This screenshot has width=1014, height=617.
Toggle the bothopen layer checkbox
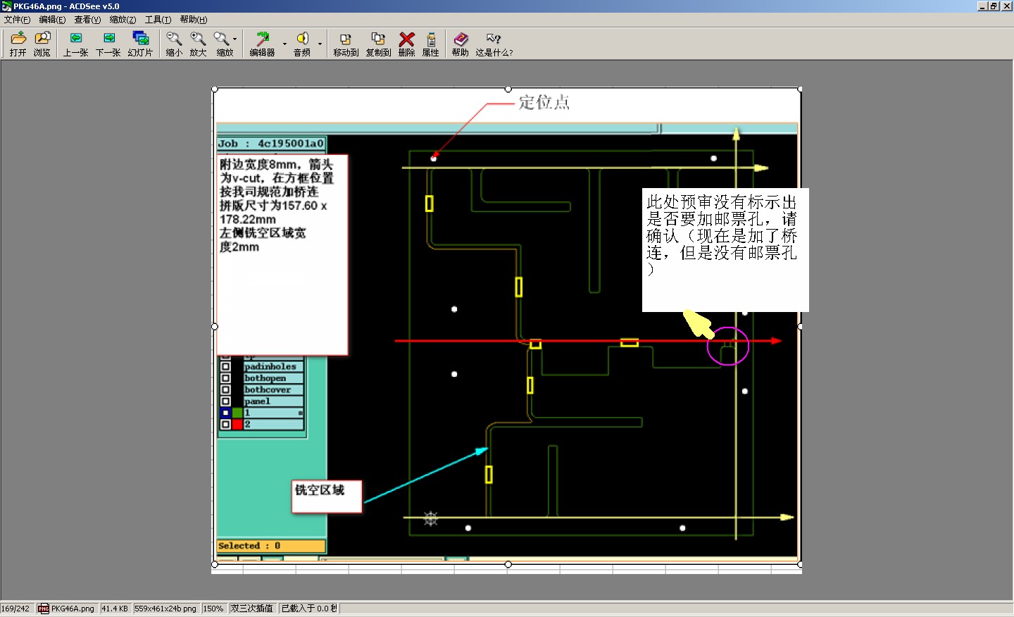point(225,378)
